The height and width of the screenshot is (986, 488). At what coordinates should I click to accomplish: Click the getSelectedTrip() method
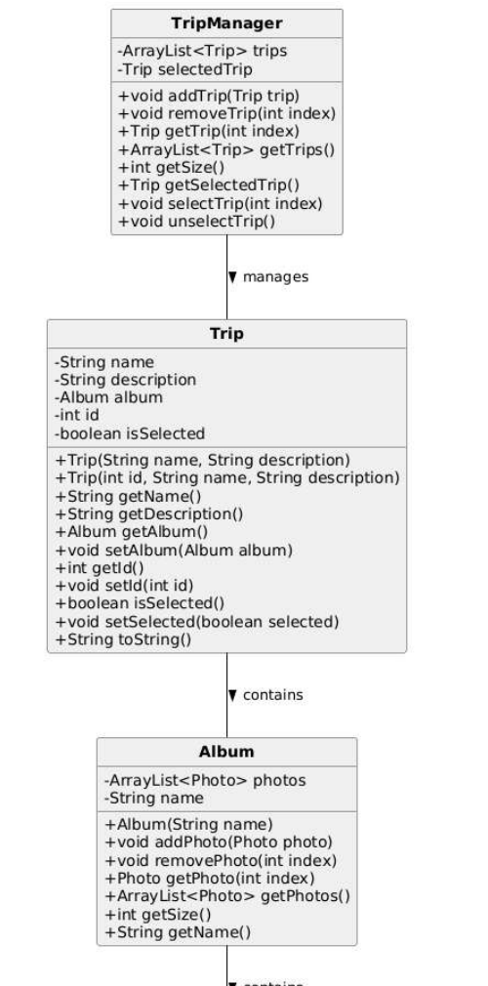tap(209, 185)
